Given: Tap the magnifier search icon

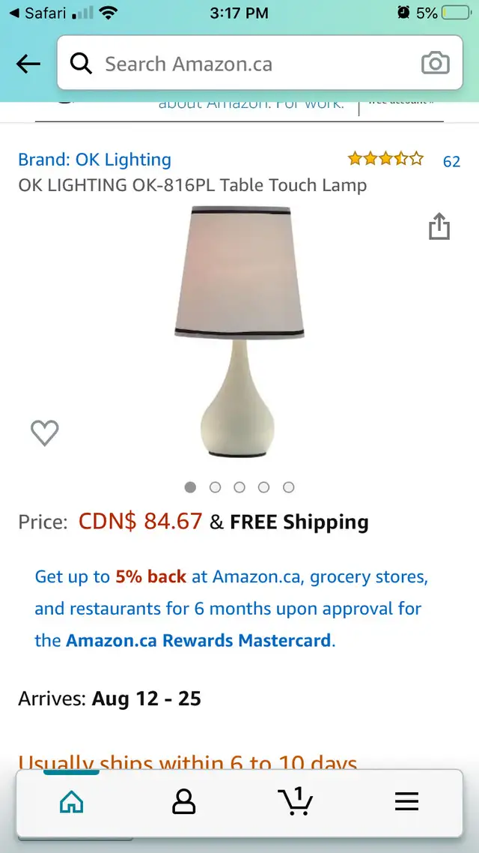Looking at the screenshot, I should 81,64.
